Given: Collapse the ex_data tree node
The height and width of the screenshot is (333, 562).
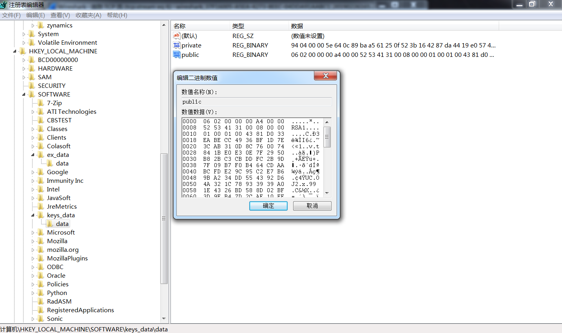Looking at the screenshot, I should click(33, 155).
